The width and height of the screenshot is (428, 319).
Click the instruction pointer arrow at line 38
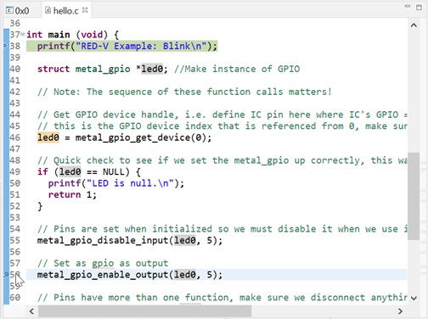point(5,46)
